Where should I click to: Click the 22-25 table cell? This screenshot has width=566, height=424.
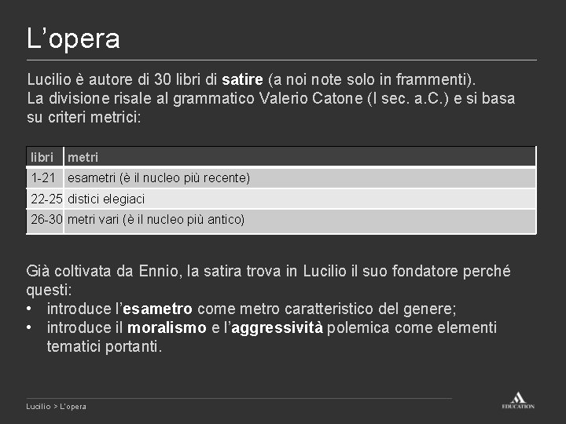click(x=45, y=199)
